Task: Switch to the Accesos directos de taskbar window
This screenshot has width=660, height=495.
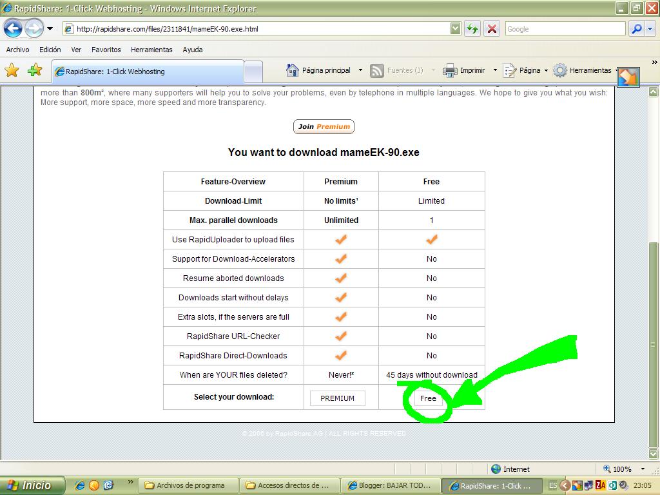Action: [289, 485]
